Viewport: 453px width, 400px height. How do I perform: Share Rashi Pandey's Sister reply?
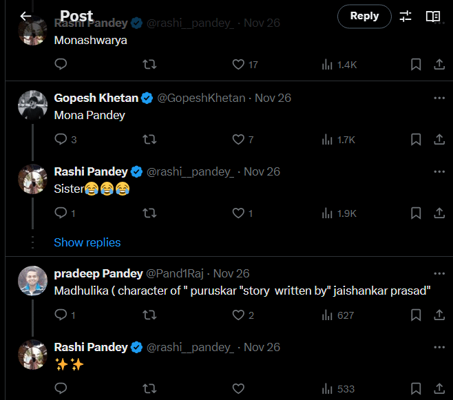(x=439, y=213)
